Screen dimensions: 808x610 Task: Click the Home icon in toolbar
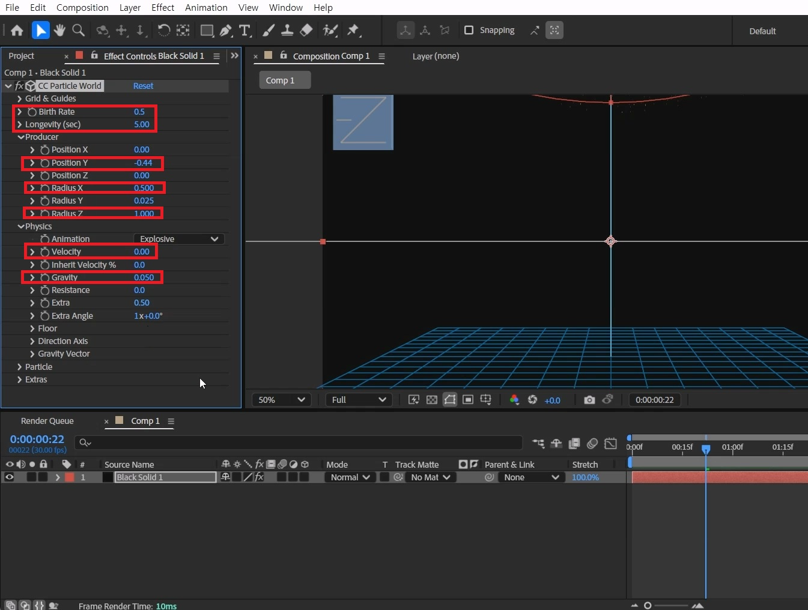click(x=17, y=30)
